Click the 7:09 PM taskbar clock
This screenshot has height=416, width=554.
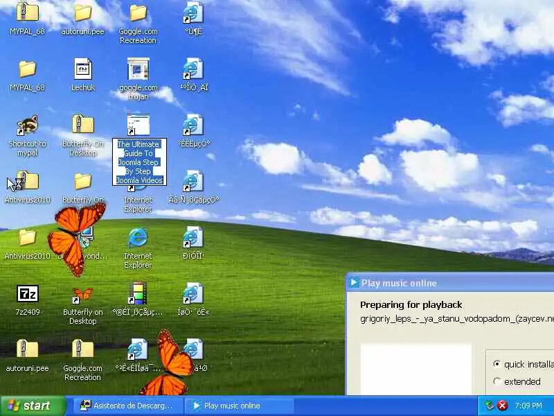coord(528,406)
